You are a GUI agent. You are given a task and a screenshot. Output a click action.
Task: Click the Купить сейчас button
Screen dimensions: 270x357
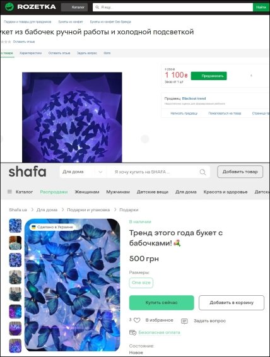click(161, 303)
